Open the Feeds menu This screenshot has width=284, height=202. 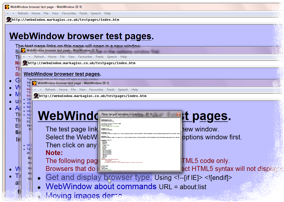click(111, 89)
